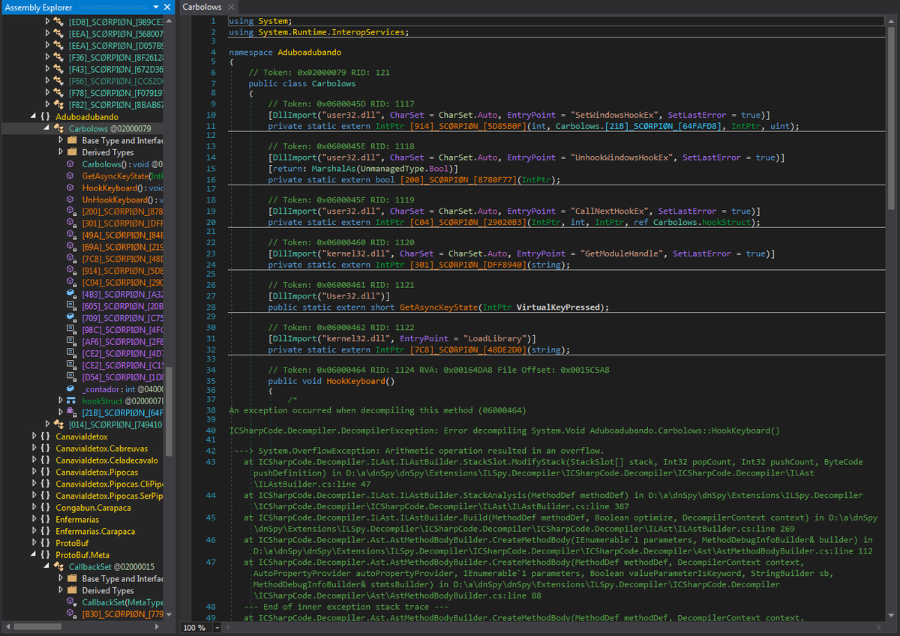The width and height of the screenshot is (900, 636).
Task: Collapse the Carbolows class node
Action: coord(48,129)
